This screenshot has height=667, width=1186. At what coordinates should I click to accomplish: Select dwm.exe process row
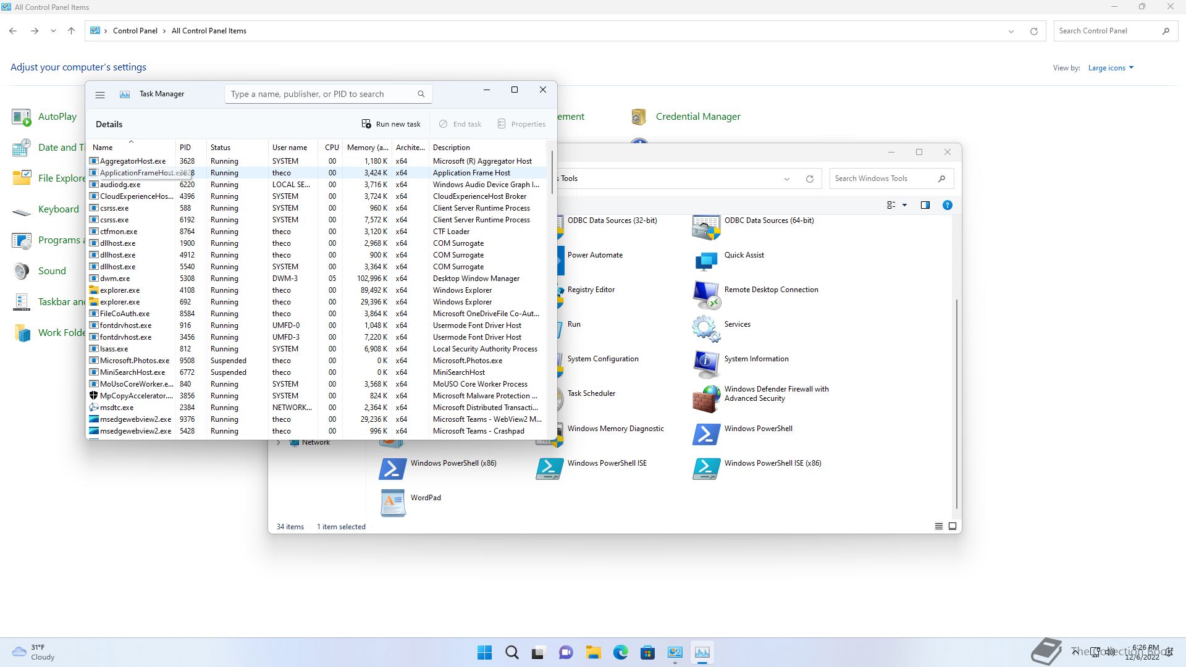(316, 279)
